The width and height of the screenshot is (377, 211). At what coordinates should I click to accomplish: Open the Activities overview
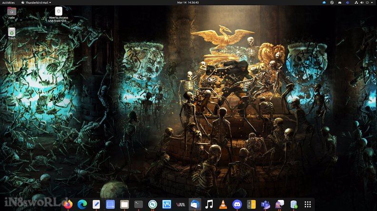click(9, 2)
